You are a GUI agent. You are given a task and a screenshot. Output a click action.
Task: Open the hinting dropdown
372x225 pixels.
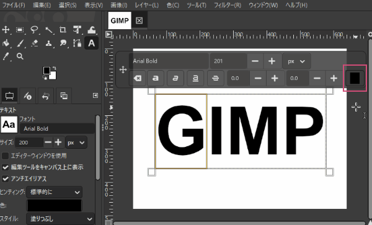point(55,192)
